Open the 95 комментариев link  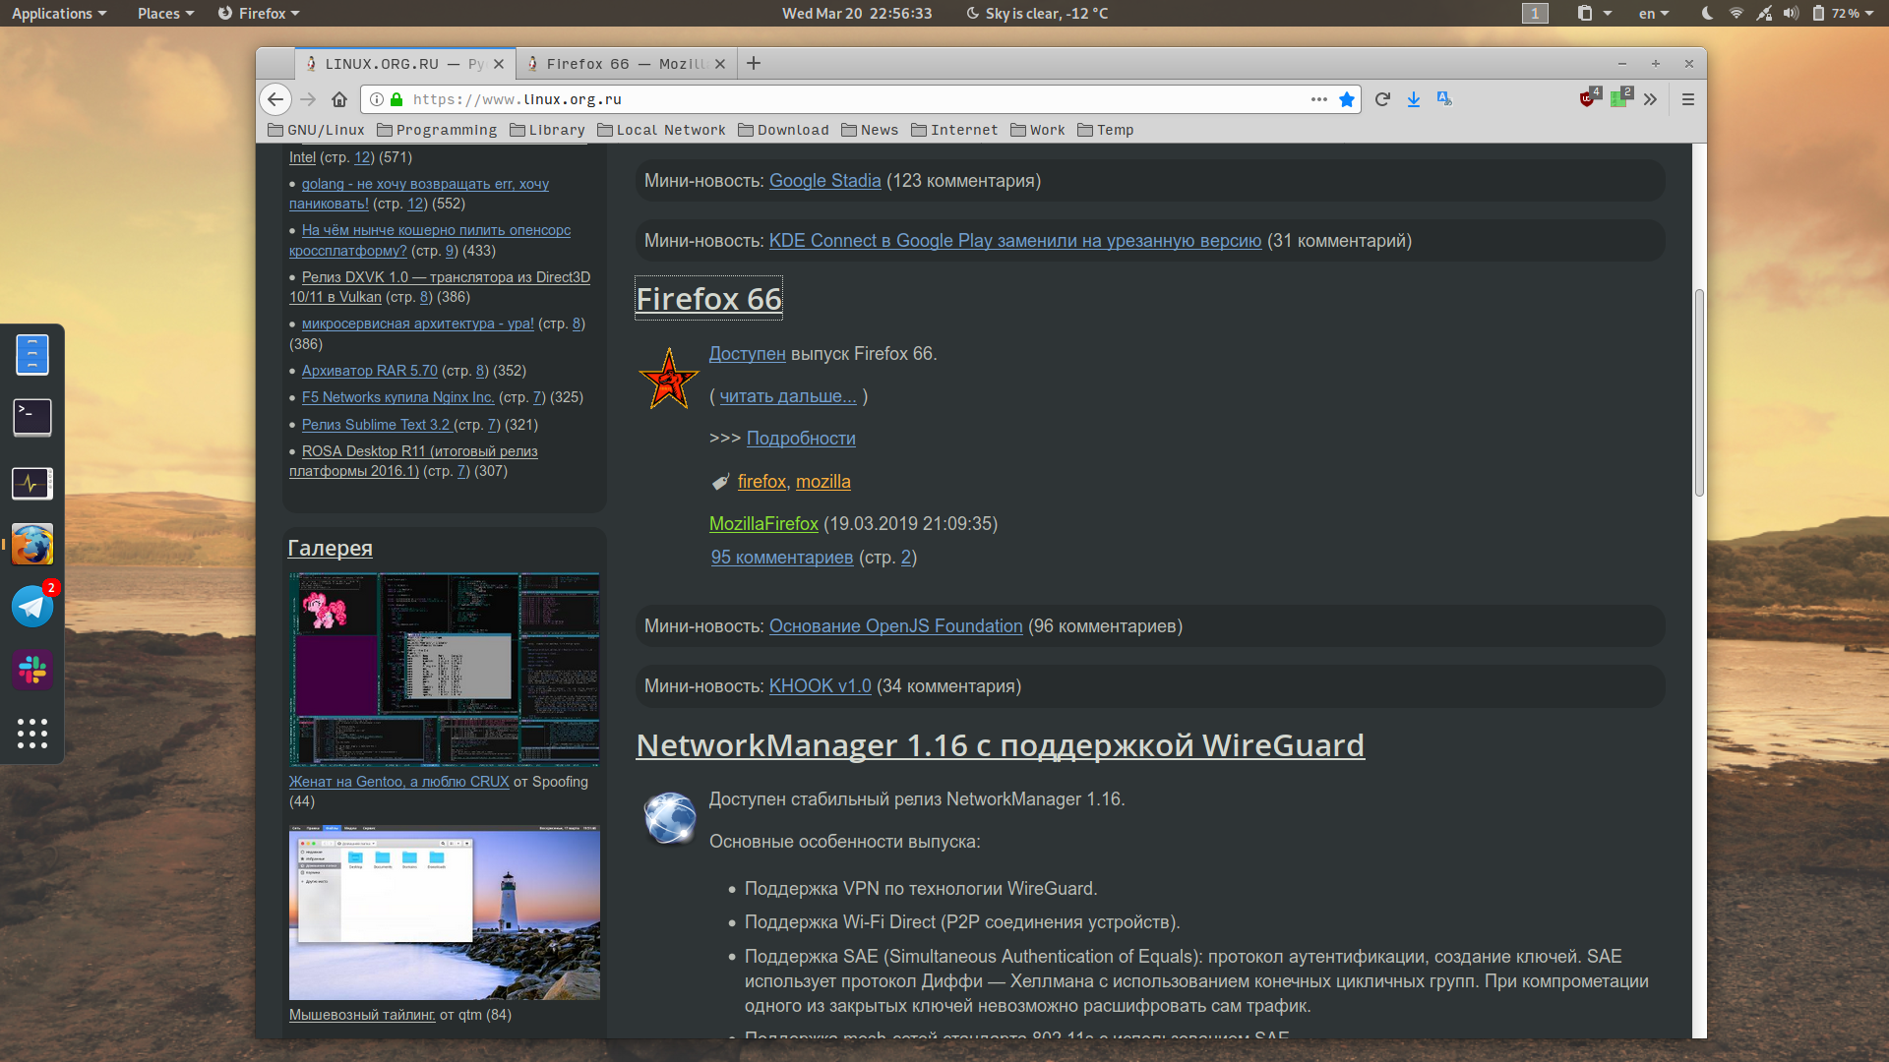click(x=782, y=558)
